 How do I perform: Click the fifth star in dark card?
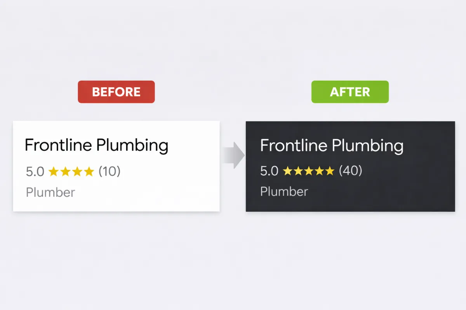pyautogui.click(x=329, y=171)
